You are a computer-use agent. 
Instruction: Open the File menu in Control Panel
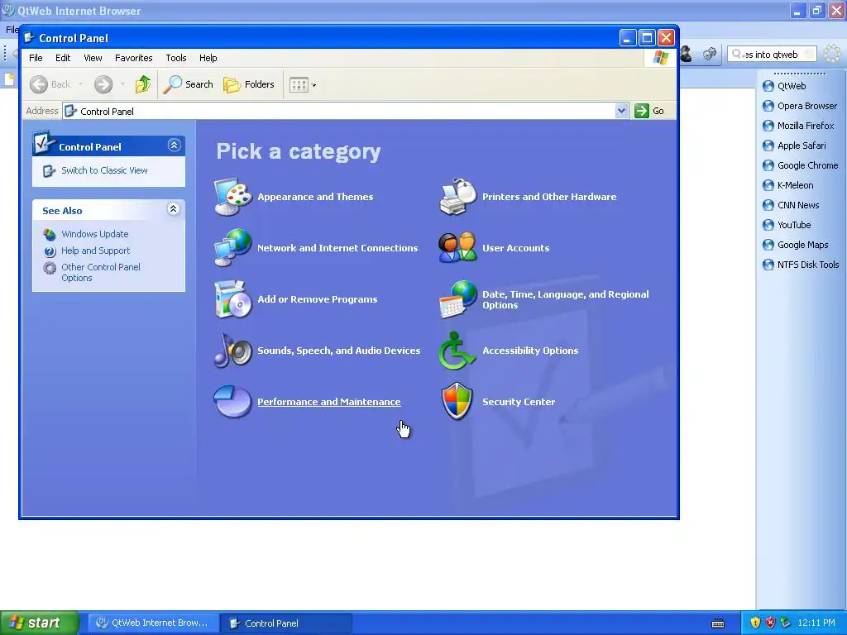point(36,58)
